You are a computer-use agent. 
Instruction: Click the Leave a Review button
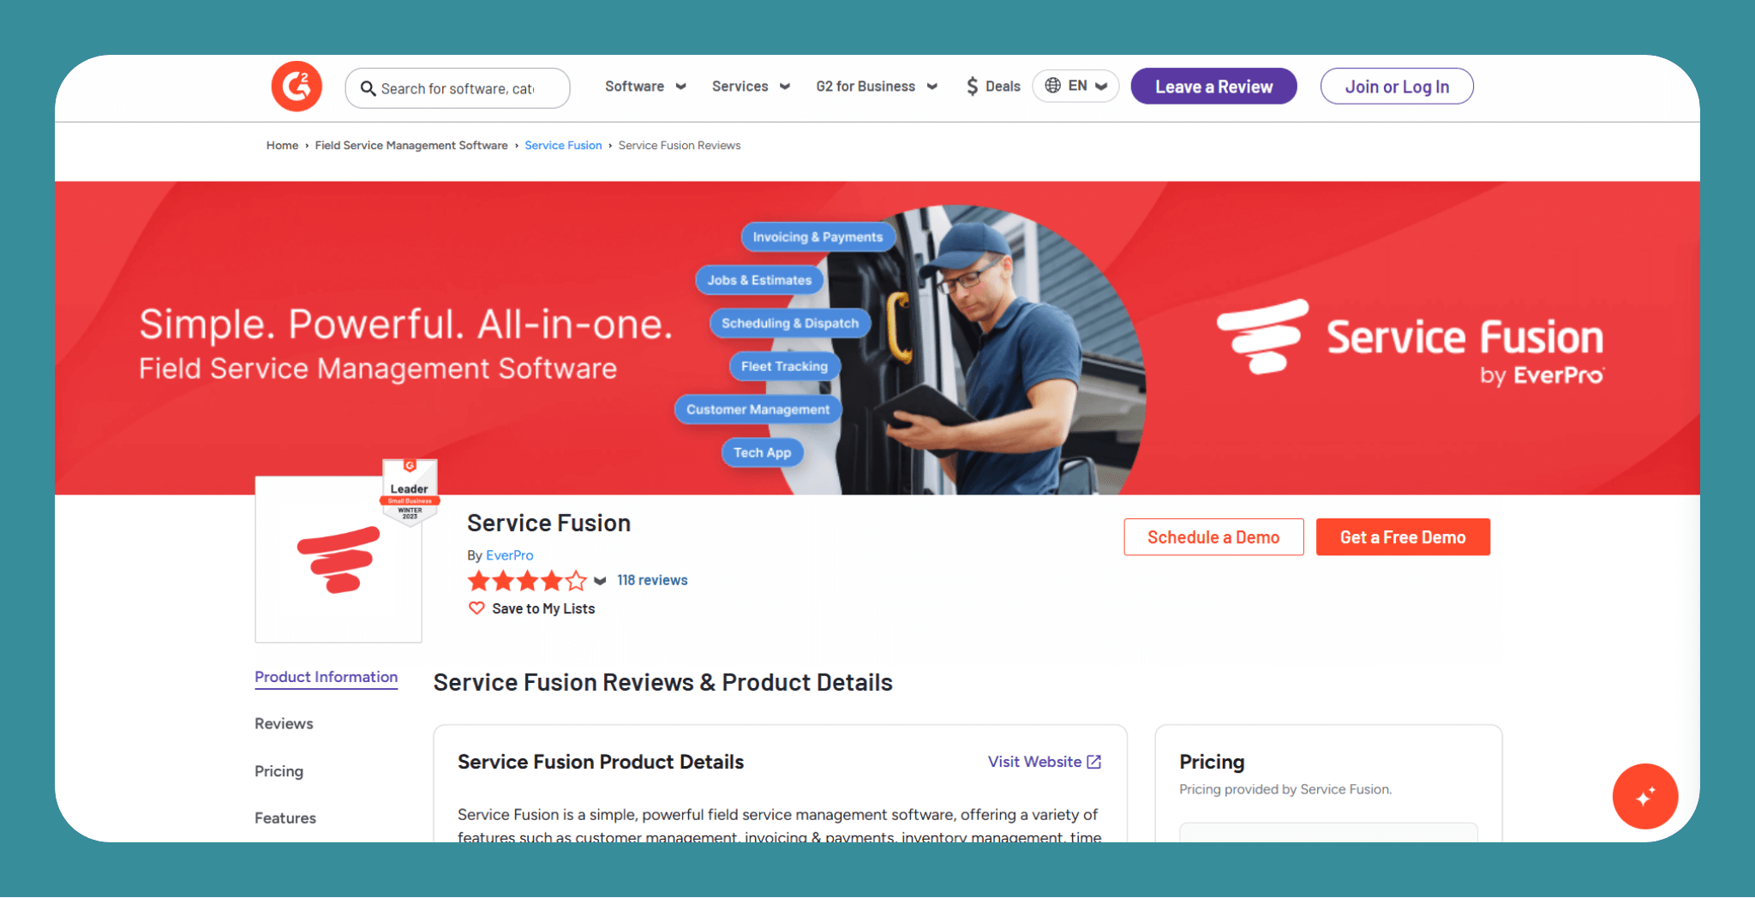[x=1213, y=87]
